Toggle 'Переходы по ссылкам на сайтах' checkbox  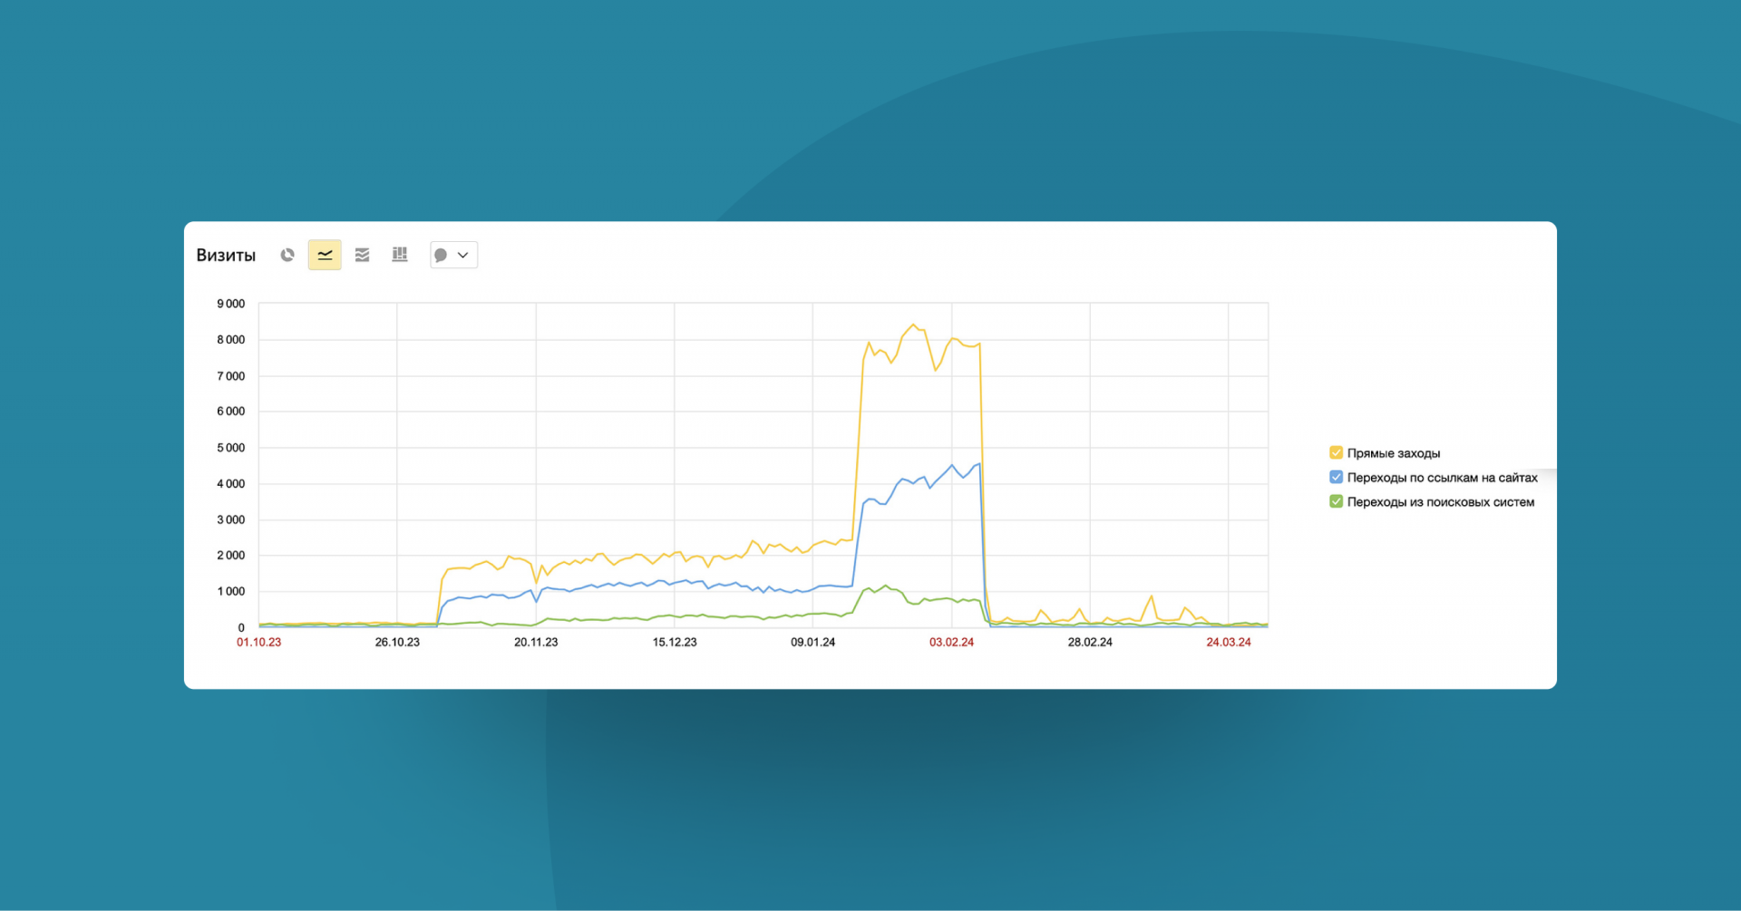1336,477
